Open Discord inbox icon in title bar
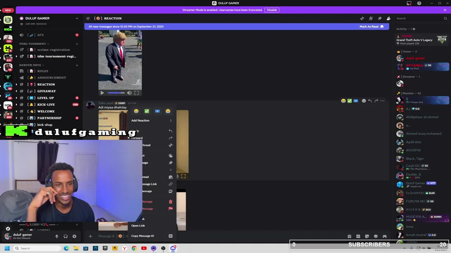451x253 pixels. click(x=409, y=3)
